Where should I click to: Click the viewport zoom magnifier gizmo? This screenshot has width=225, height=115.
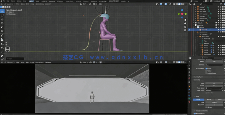click(185, 20)
